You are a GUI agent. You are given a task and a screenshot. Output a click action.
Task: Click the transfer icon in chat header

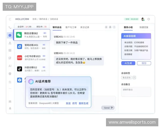click(106, 27)
